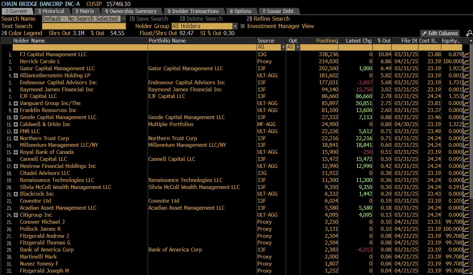Screen dimensions: 473x275
Task: Toggle Investment Manager View checkbox
Action: [243, 26]
